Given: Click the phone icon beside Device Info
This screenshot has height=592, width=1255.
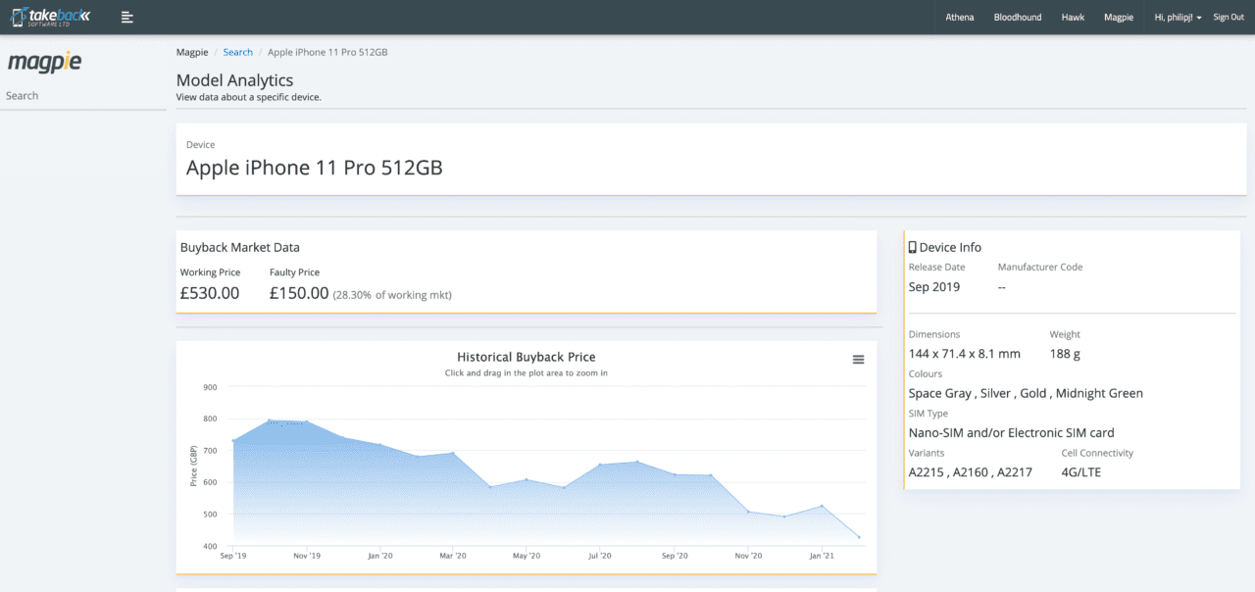Looking at the screenshot, I should [x=912, y=248].
